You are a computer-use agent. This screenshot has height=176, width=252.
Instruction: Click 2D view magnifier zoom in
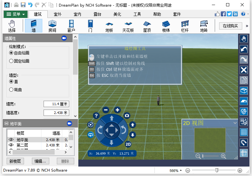tap(223, 156)
